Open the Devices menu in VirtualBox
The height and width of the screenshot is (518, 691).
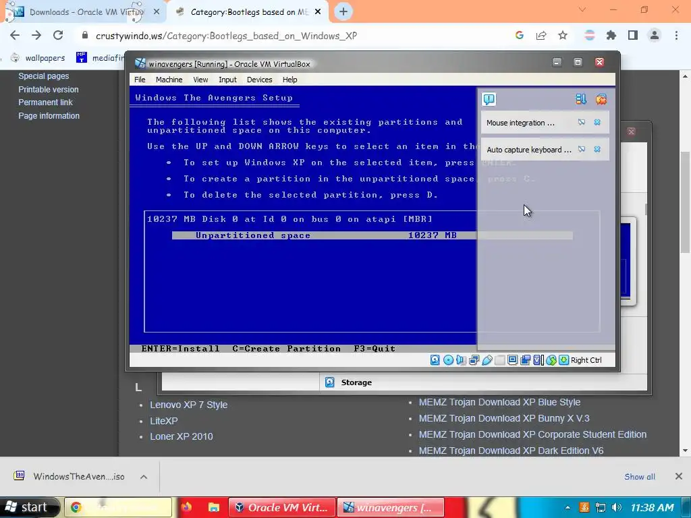point(259,80)
